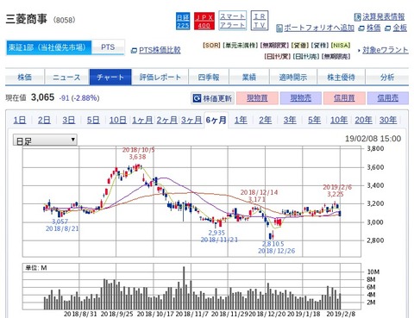Select the 1ヶ月 chart period

pos(142,120)
